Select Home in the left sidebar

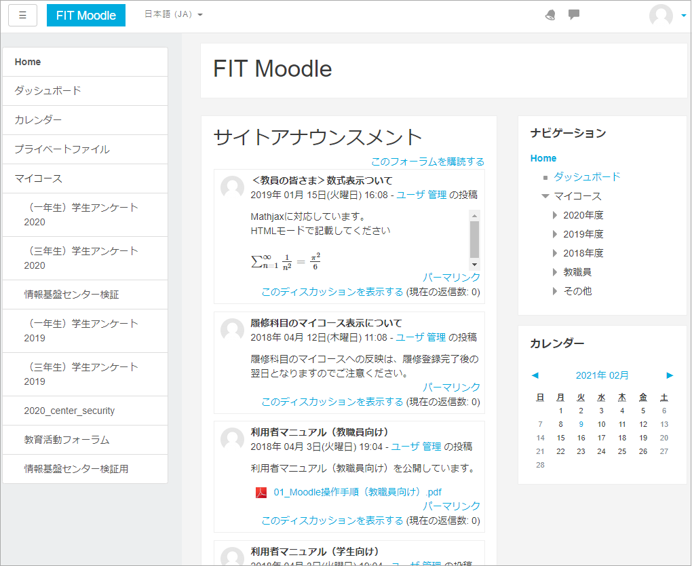[x=85, y=62]
